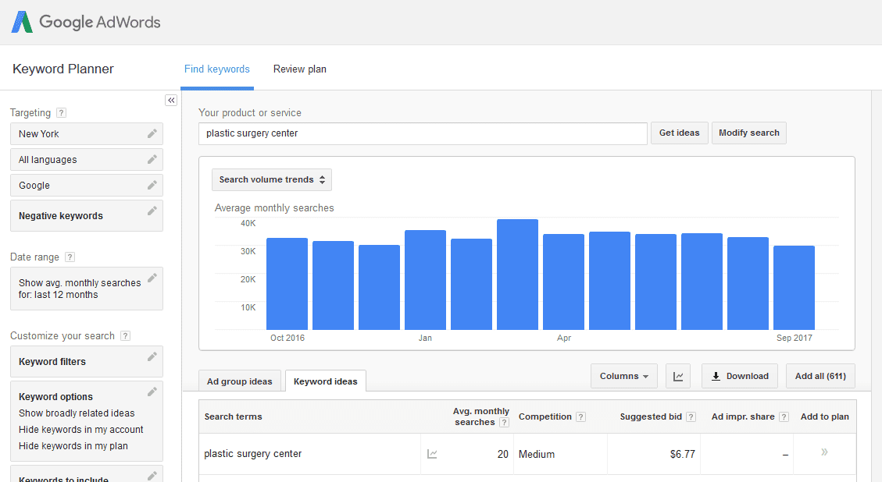The image size is (882, 482).
Task: Open the chart toggle icon button
Action: (x=678, y=376)
